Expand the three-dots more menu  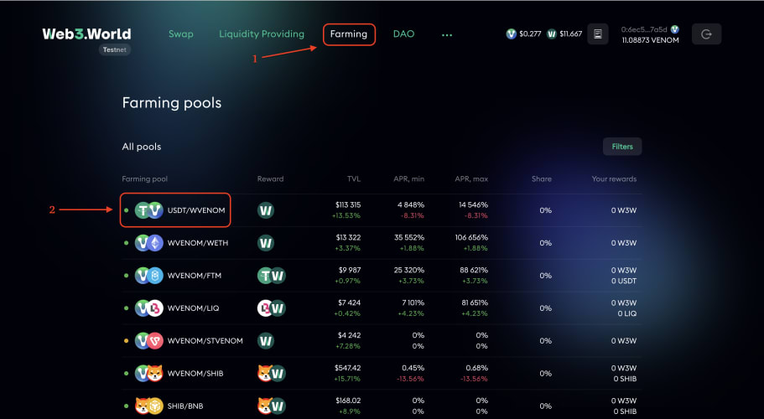(x=447, y=35)
